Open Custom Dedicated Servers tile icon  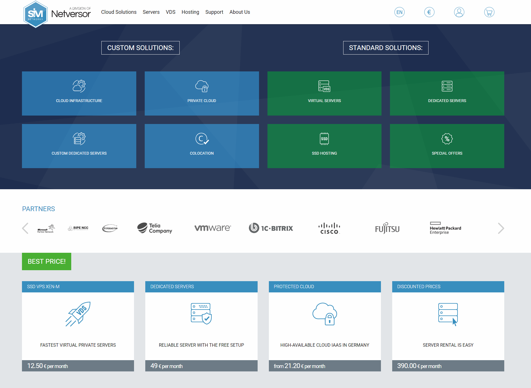tap(79, 139)
